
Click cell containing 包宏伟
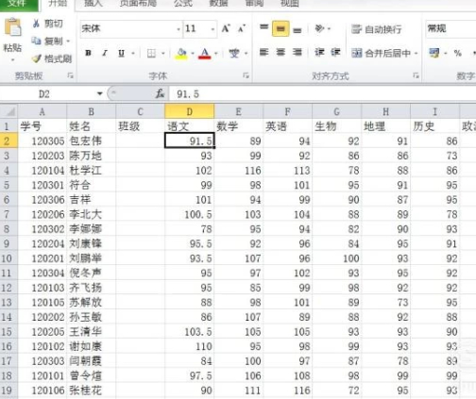point(92,141)
